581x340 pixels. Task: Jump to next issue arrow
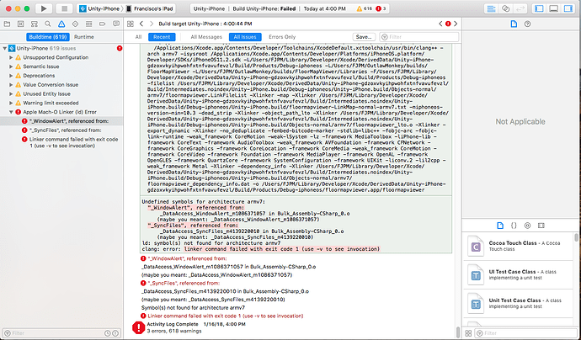(x=456, y=24)
